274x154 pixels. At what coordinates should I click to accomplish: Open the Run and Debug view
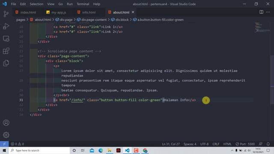(x=6, y=26)
